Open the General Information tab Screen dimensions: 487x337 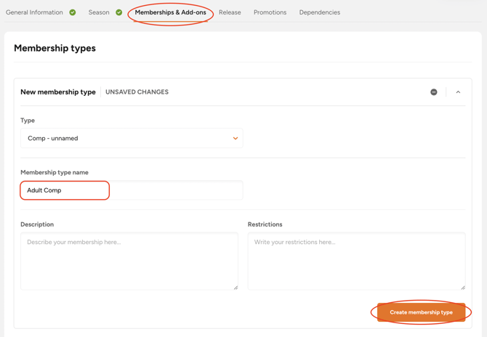click(34, 12)
